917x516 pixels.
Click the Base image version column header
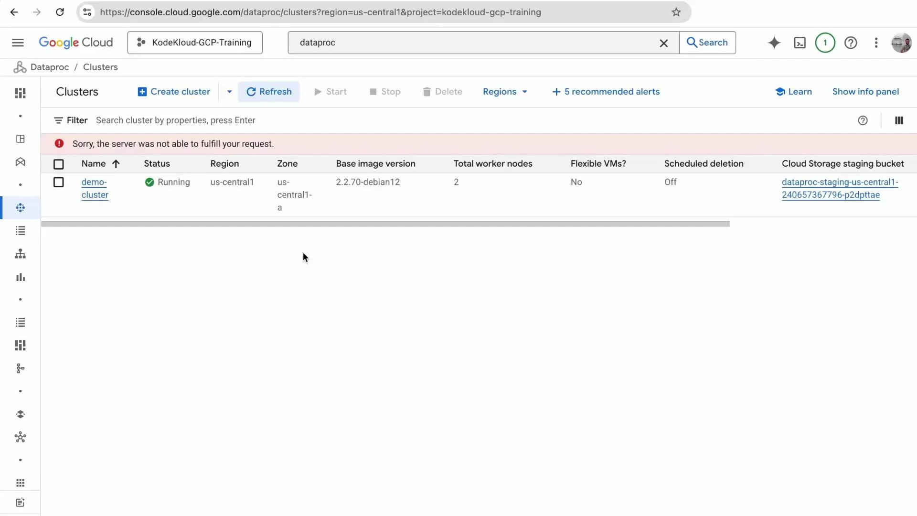[375, 164]
